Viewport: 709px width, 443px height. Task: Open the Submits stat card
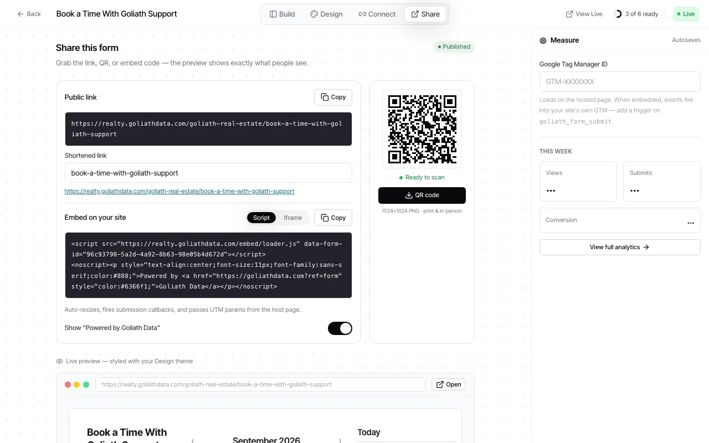pyautogui.click(x=662, y=181)
